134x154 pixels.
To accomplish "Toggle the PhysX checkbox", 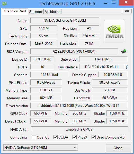I will (x=74, y=137).
